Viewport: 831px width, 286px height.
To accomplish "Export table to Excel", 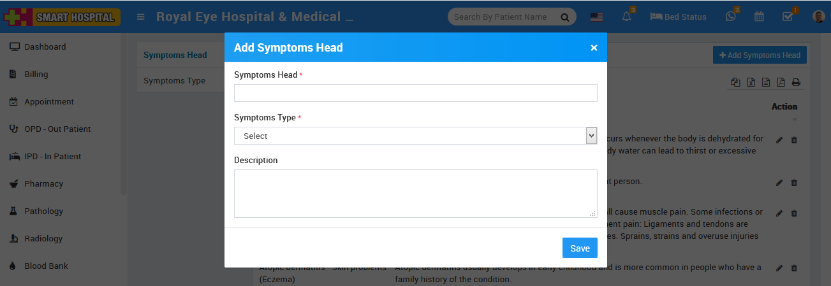I will [751, 82].
